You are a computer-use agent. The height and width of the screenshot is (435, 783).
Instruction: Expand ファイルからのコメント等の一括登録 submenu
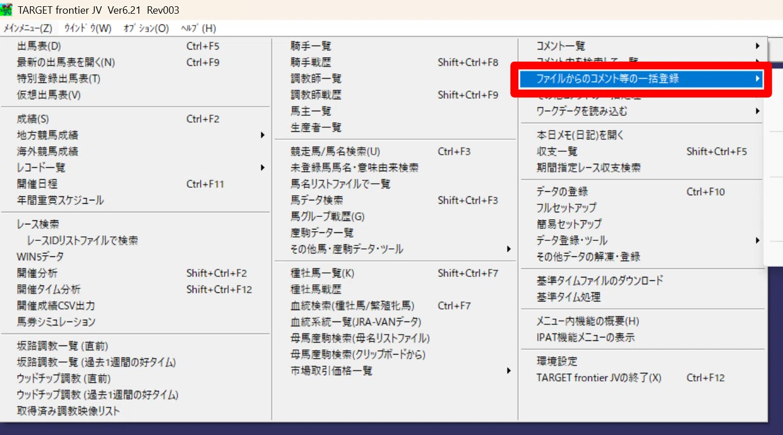click(x=641, y=79)
